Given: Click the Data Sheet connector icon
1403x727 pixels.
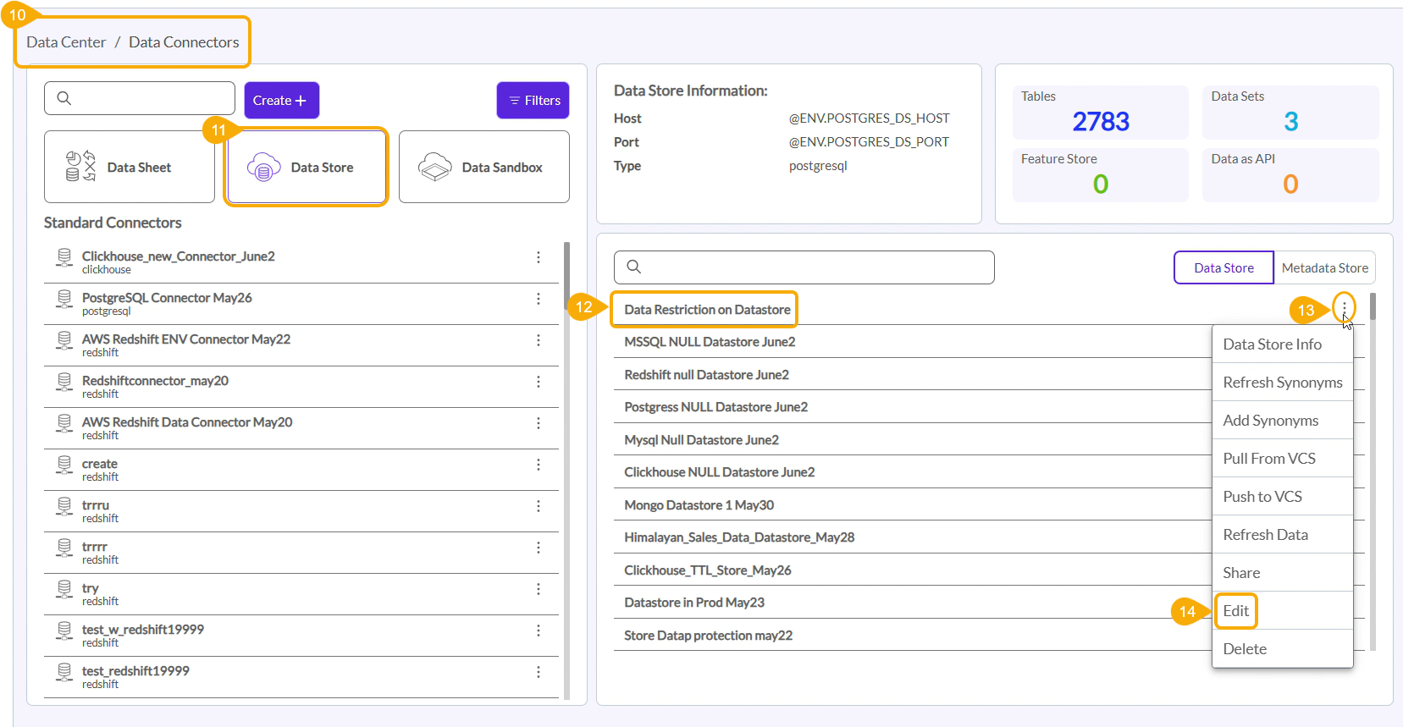Looking at the screenshot, I should (80, 167).
